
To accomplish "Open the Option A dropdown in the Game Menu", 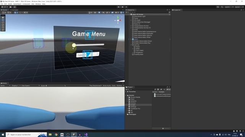I will click(88, 54).
